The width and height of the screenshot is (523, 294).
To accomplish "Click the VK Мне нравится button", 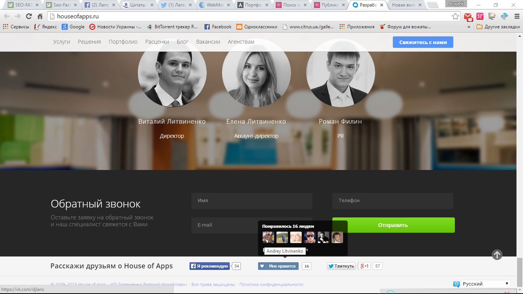I will 278,266.
